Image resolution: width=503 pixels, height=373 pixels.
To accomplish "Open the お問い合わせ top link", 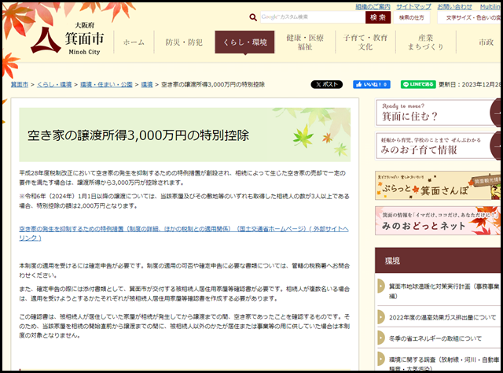I will (454, 6).
